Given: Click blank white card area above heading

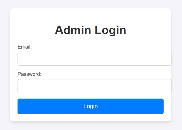Looking at the screenshot, I should tap(91, 16).
